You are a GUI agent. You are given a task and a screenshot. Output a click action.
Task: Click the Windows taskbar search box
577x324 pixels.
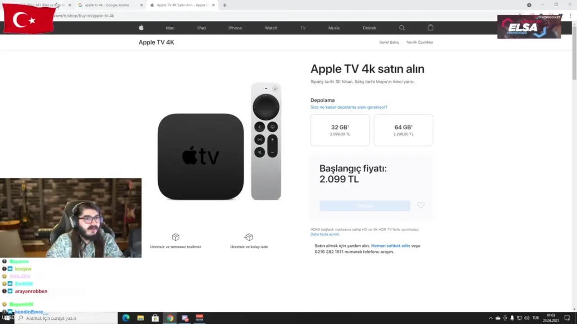[66, 318]
